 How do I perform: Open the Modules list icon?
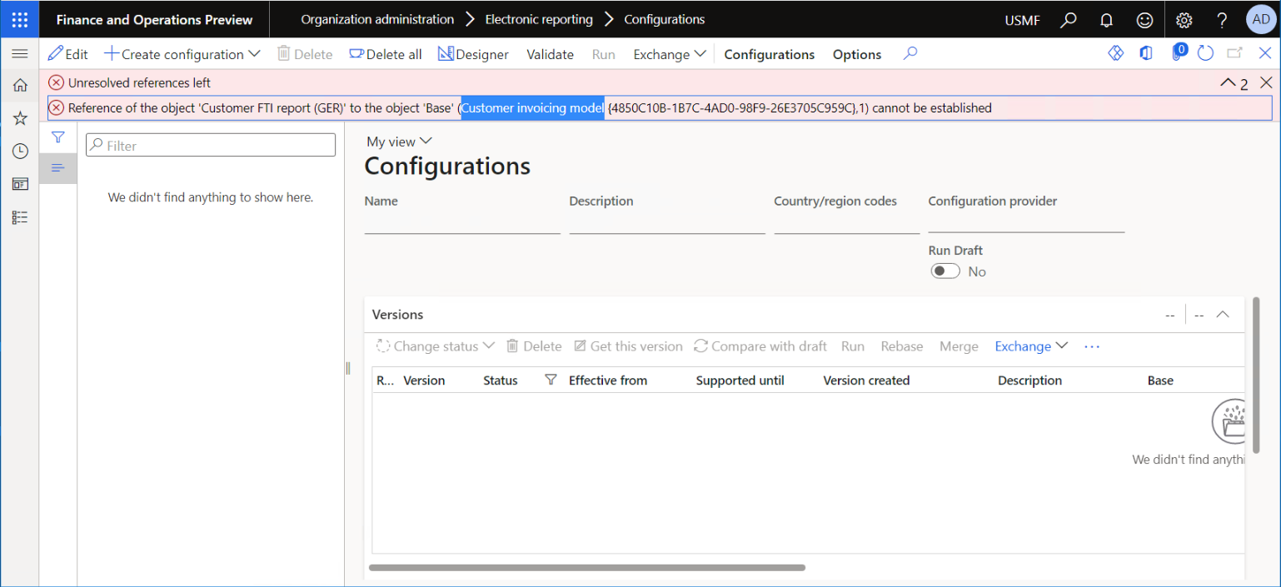point(21,216)
